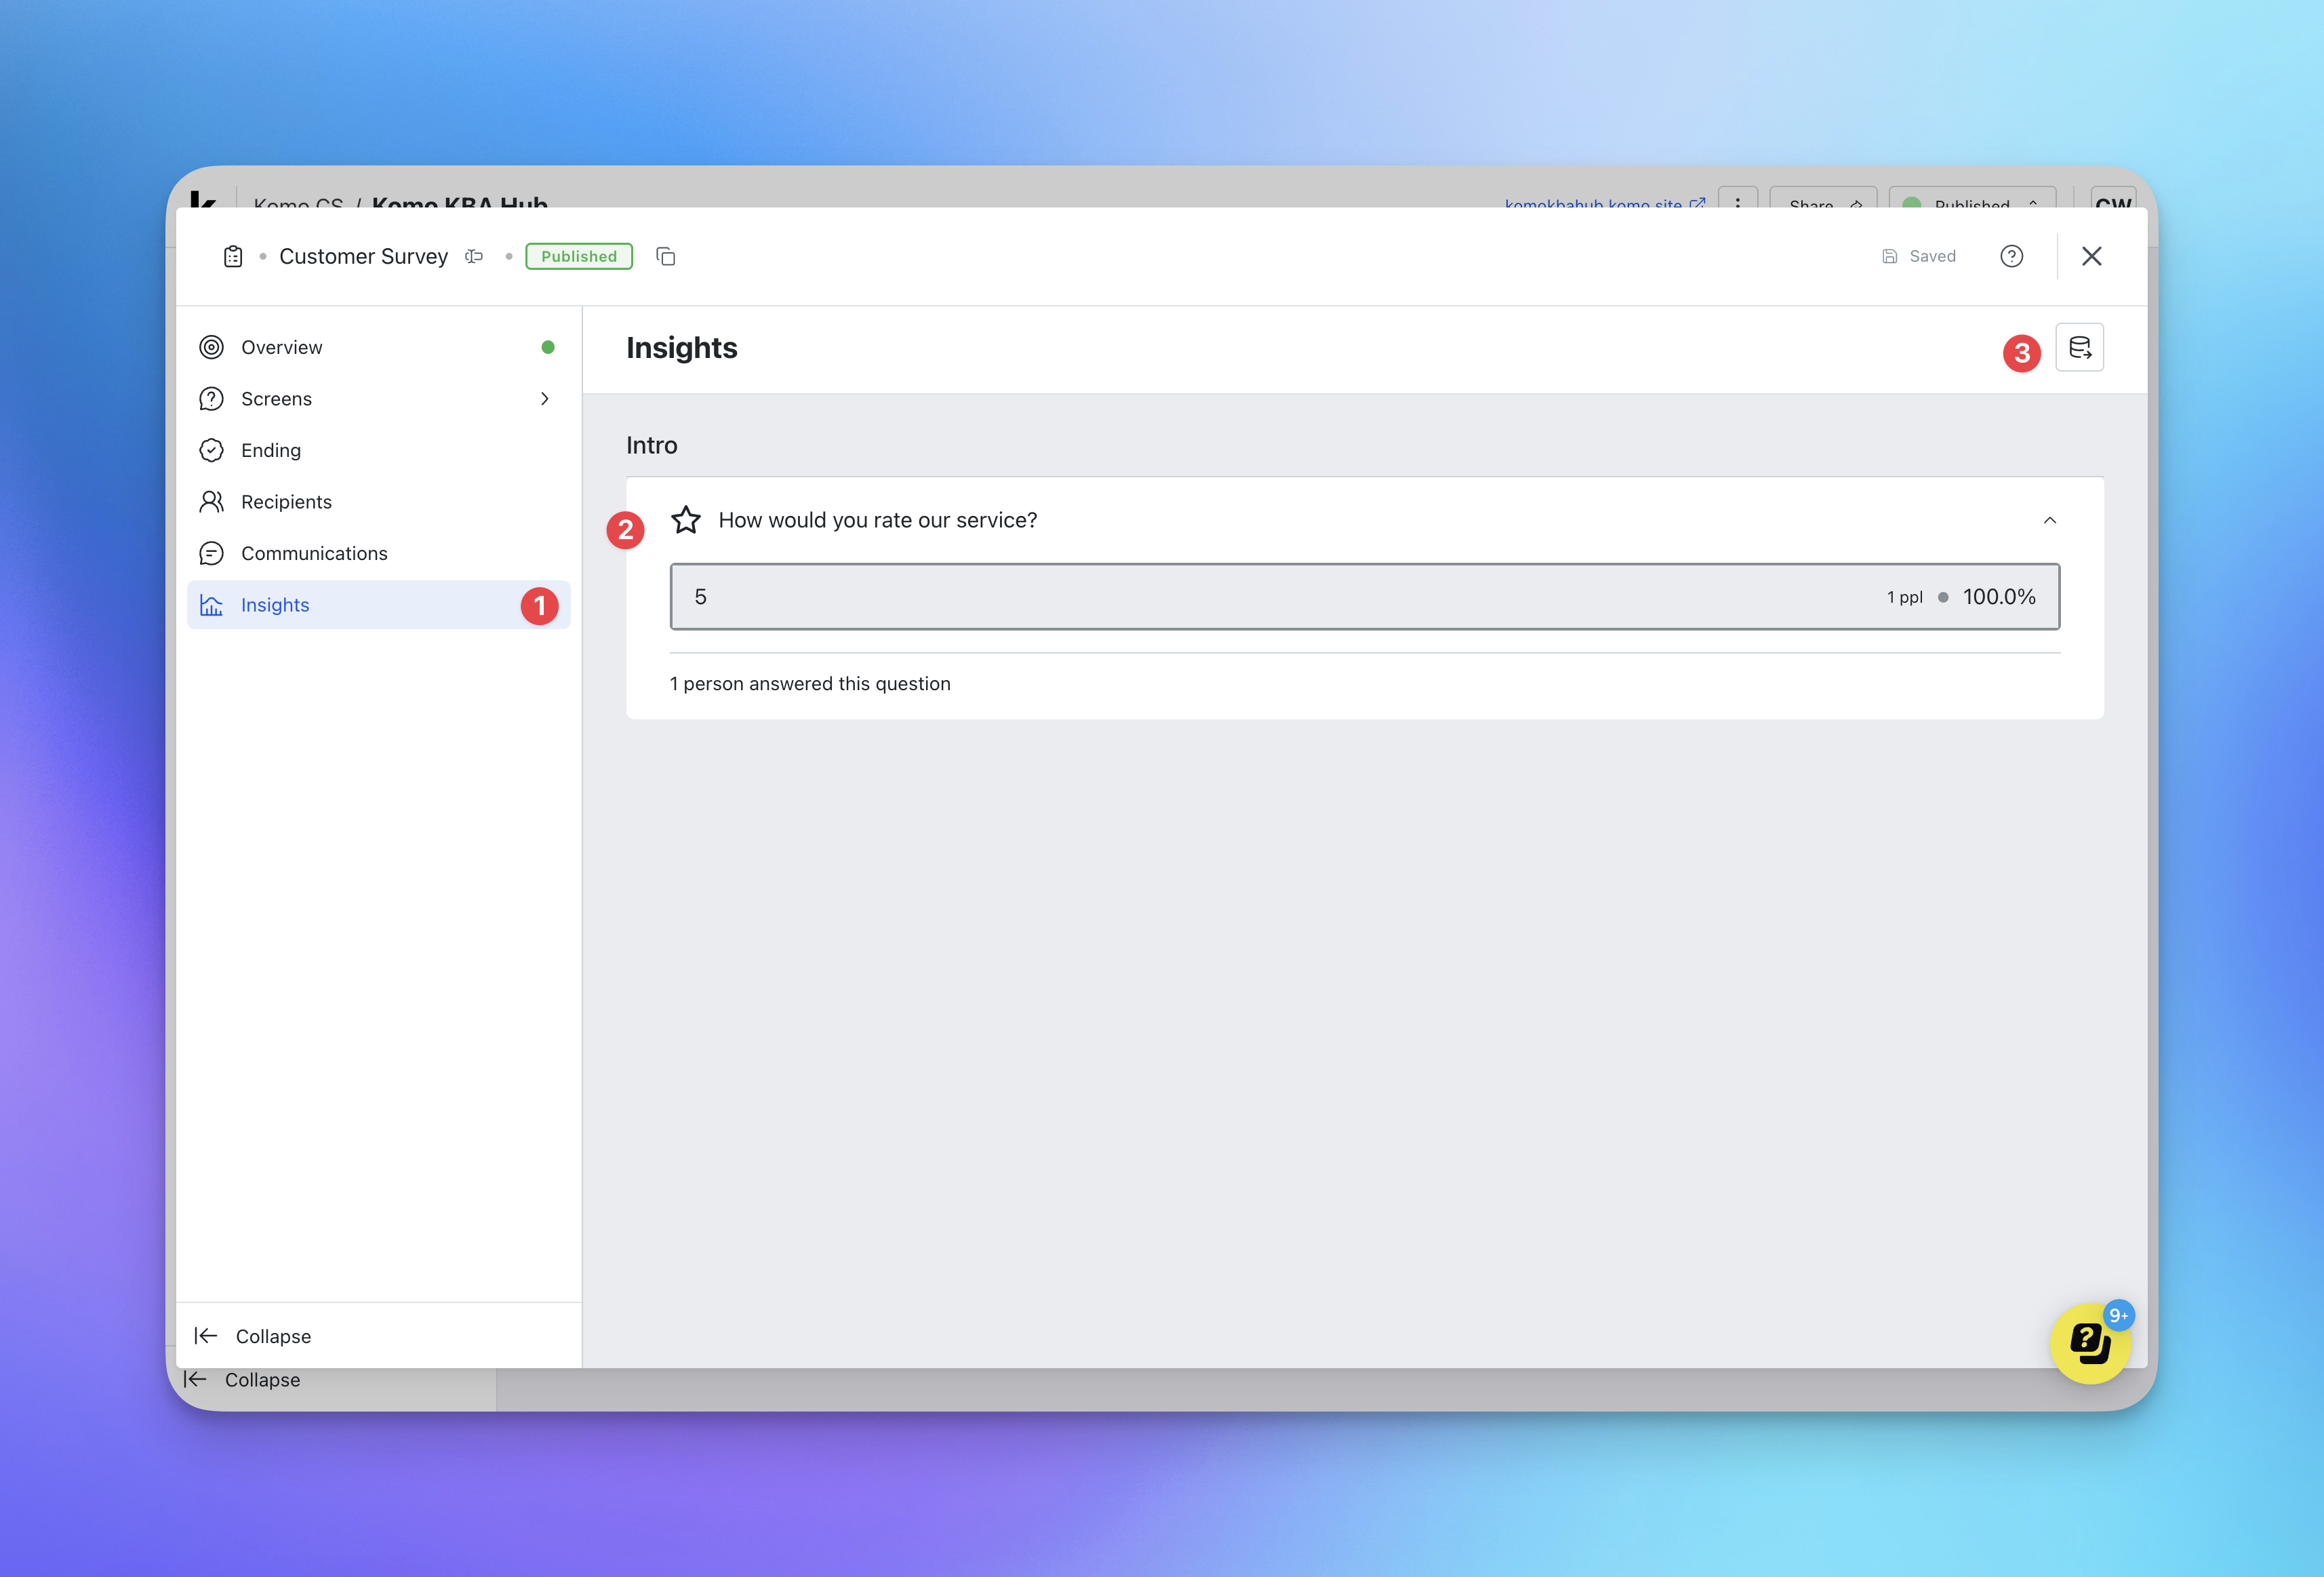Open the help question mark icon
2324x1577 pixels.
[2011, 256]
